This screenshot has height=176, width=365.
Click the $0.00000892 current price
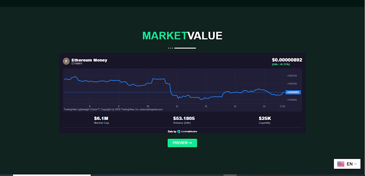click(x=287, y=60)
